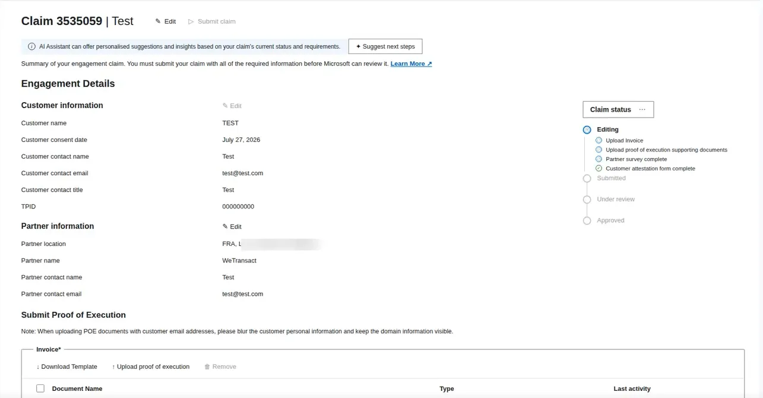Click Suggest next steps button
This screenshot has height=398, width=763.
coord(385,46)
